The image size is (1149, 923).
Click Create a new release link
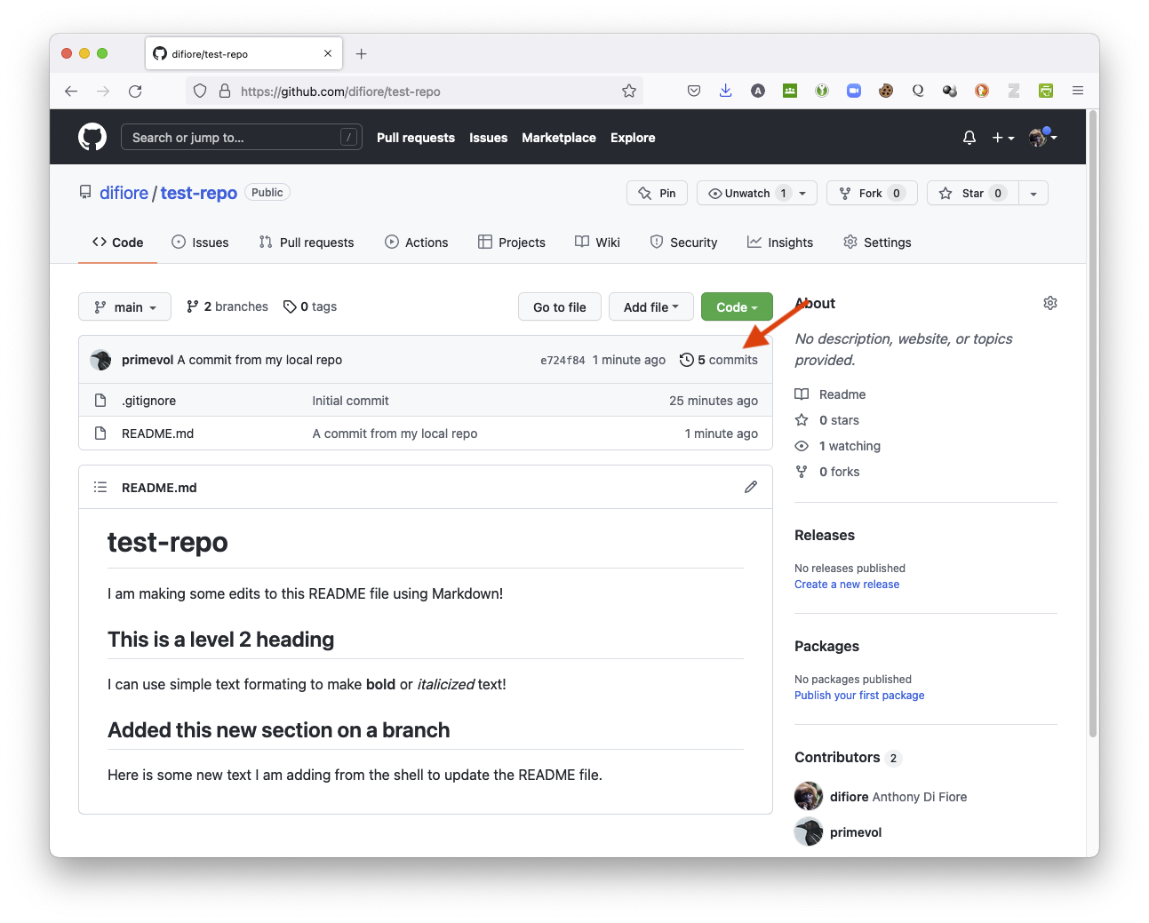click(846, 585)
